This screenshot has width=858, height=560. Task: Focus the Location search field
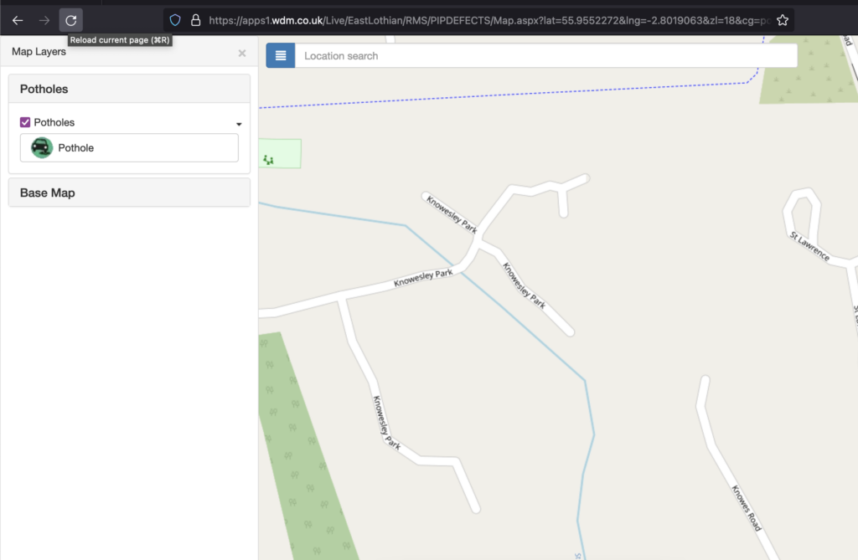click(545, 56)
